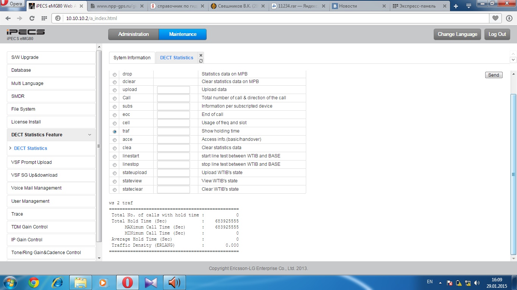
Task: Choose the 'dclear' radio option
Action: 115,82
